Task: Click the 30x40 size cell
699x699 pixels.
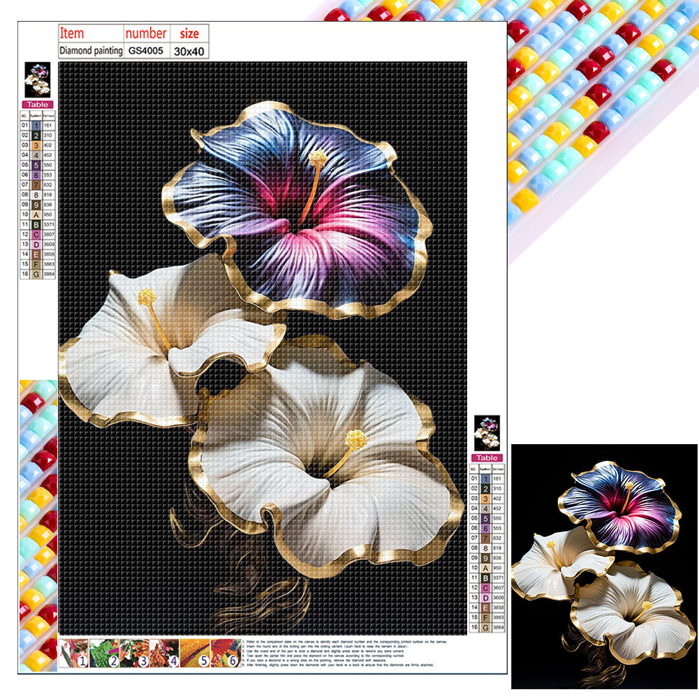Action: tap(189, 50)
